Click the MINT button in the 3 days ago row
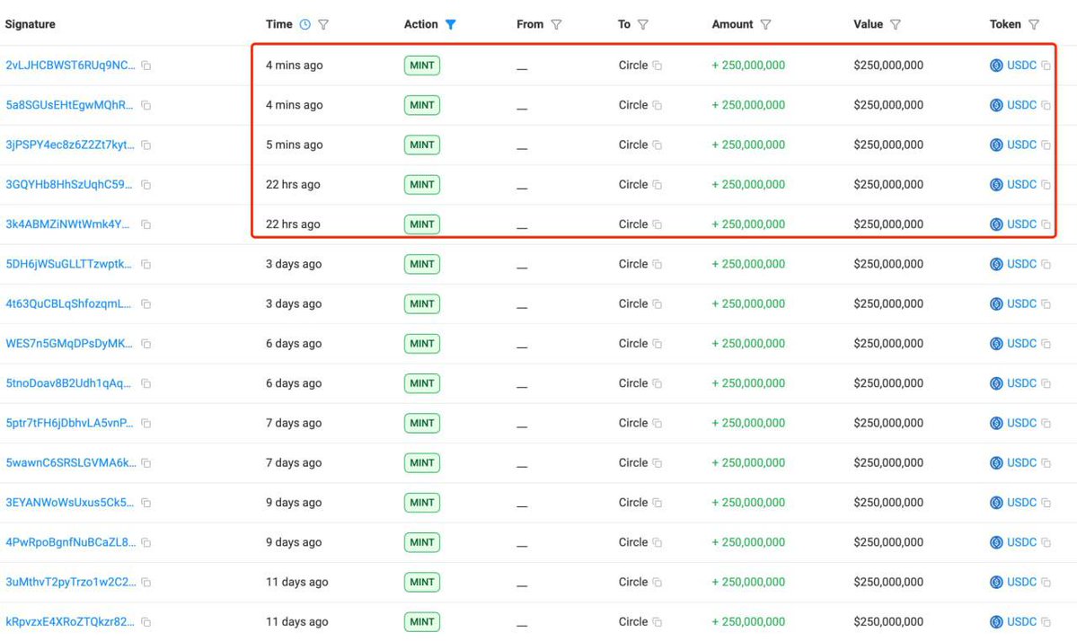Viewport: 1077px width, 641px height. pyautogui.click(x=421, y=264)
